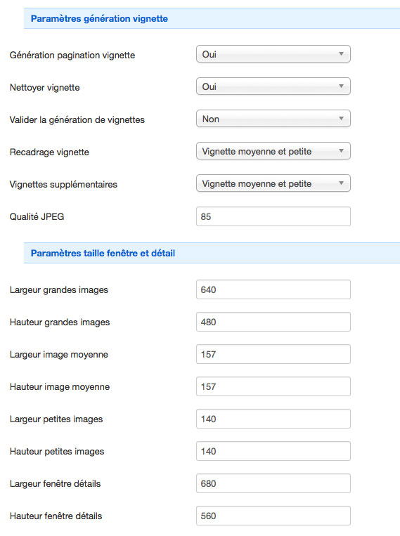The image size is (400, 536).
Task: Select the Hauteur grandes images field
Action: 273,322
